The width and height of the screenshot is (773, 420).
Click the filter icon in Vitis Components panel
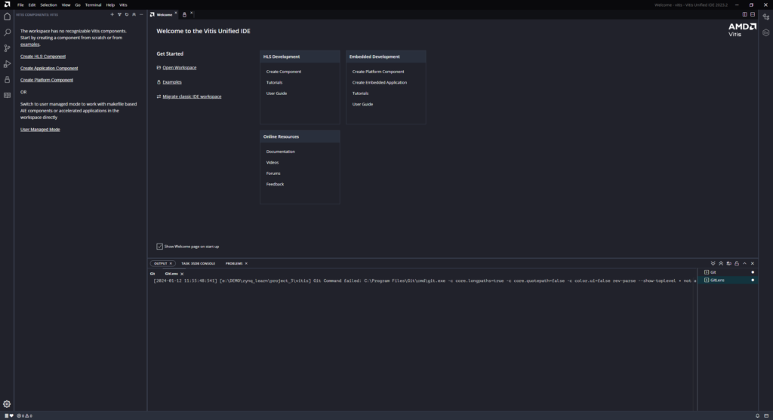(119, 15)
